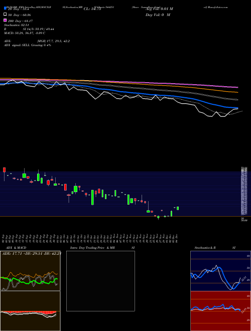Viewport: 251px width, 331px height.
Task: Click the right end of the thick blue 20 Day line
Action: 237,108
